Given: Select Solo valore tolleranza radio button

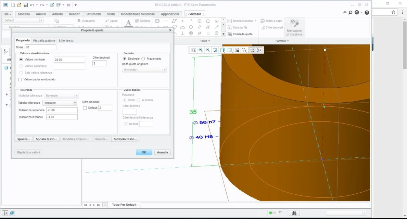Looking at the screenshot, I should click(x=21, y=73).
